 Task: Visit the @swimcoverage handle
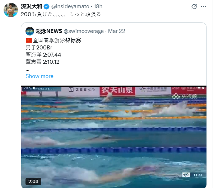84,31
